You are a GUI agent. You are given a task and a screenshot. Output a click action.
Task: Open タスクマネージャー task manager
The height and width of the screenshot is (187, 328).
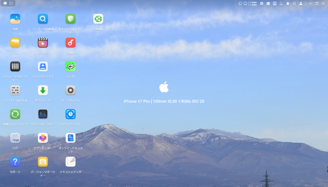point(43,114)
